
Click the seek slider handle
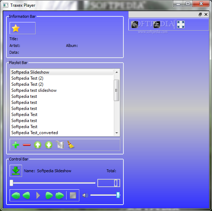(x=11, y=183)
